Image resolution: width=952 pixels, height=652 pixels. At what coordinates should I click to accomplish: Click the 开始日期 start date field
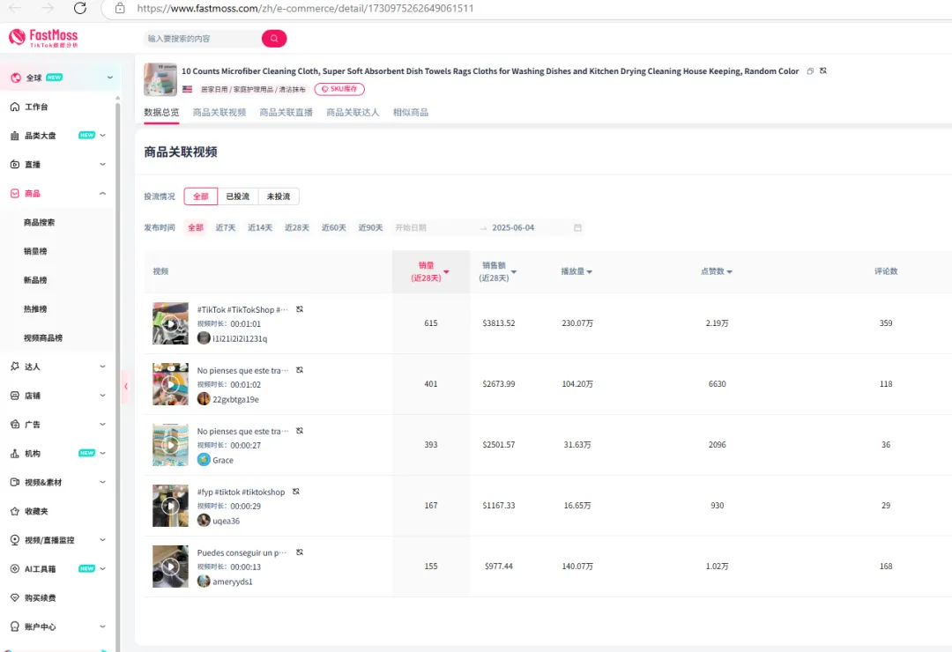pos(434,227)
